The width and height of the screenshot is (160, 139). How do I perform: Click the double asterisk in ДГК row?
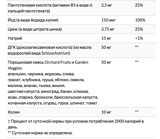(137, 47)
